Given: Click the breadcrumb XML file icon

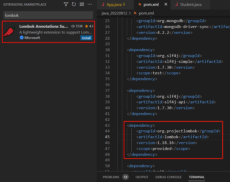Looking at the screenshot, I should (135, 13).
